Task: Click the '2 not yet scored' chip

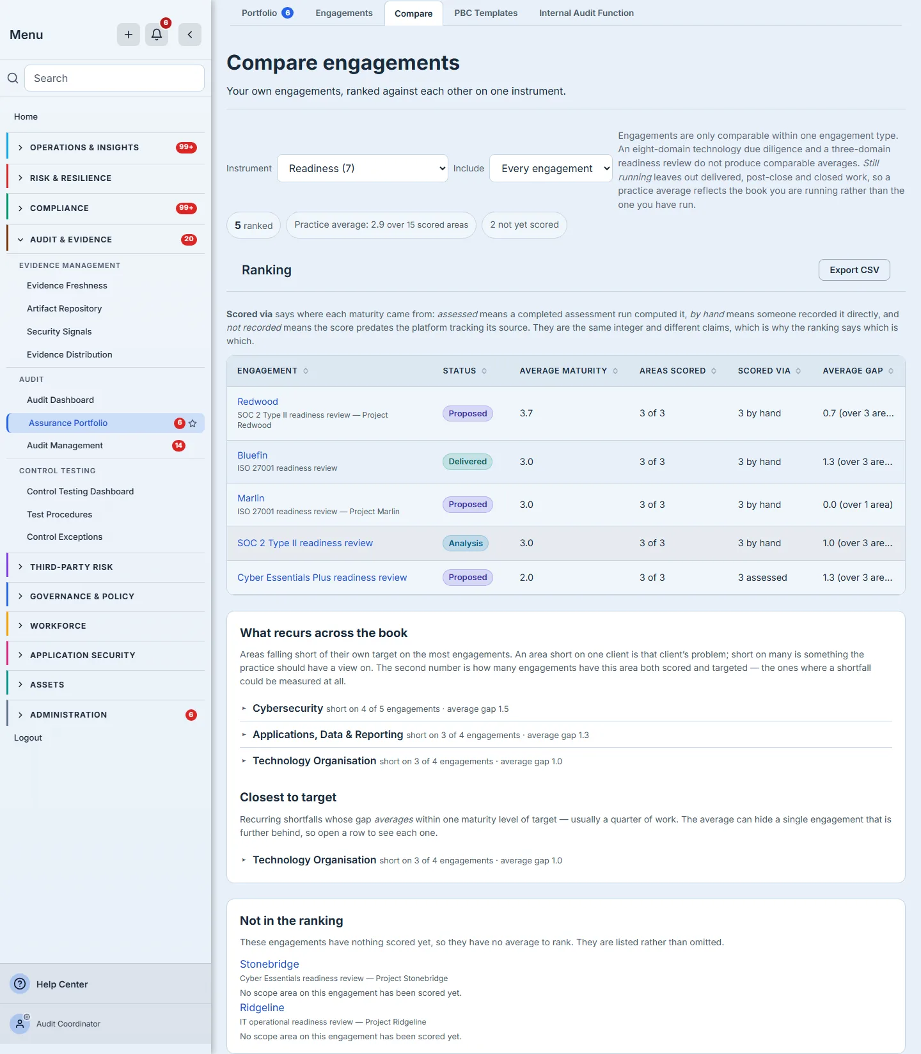Action: tap(524, 225)
